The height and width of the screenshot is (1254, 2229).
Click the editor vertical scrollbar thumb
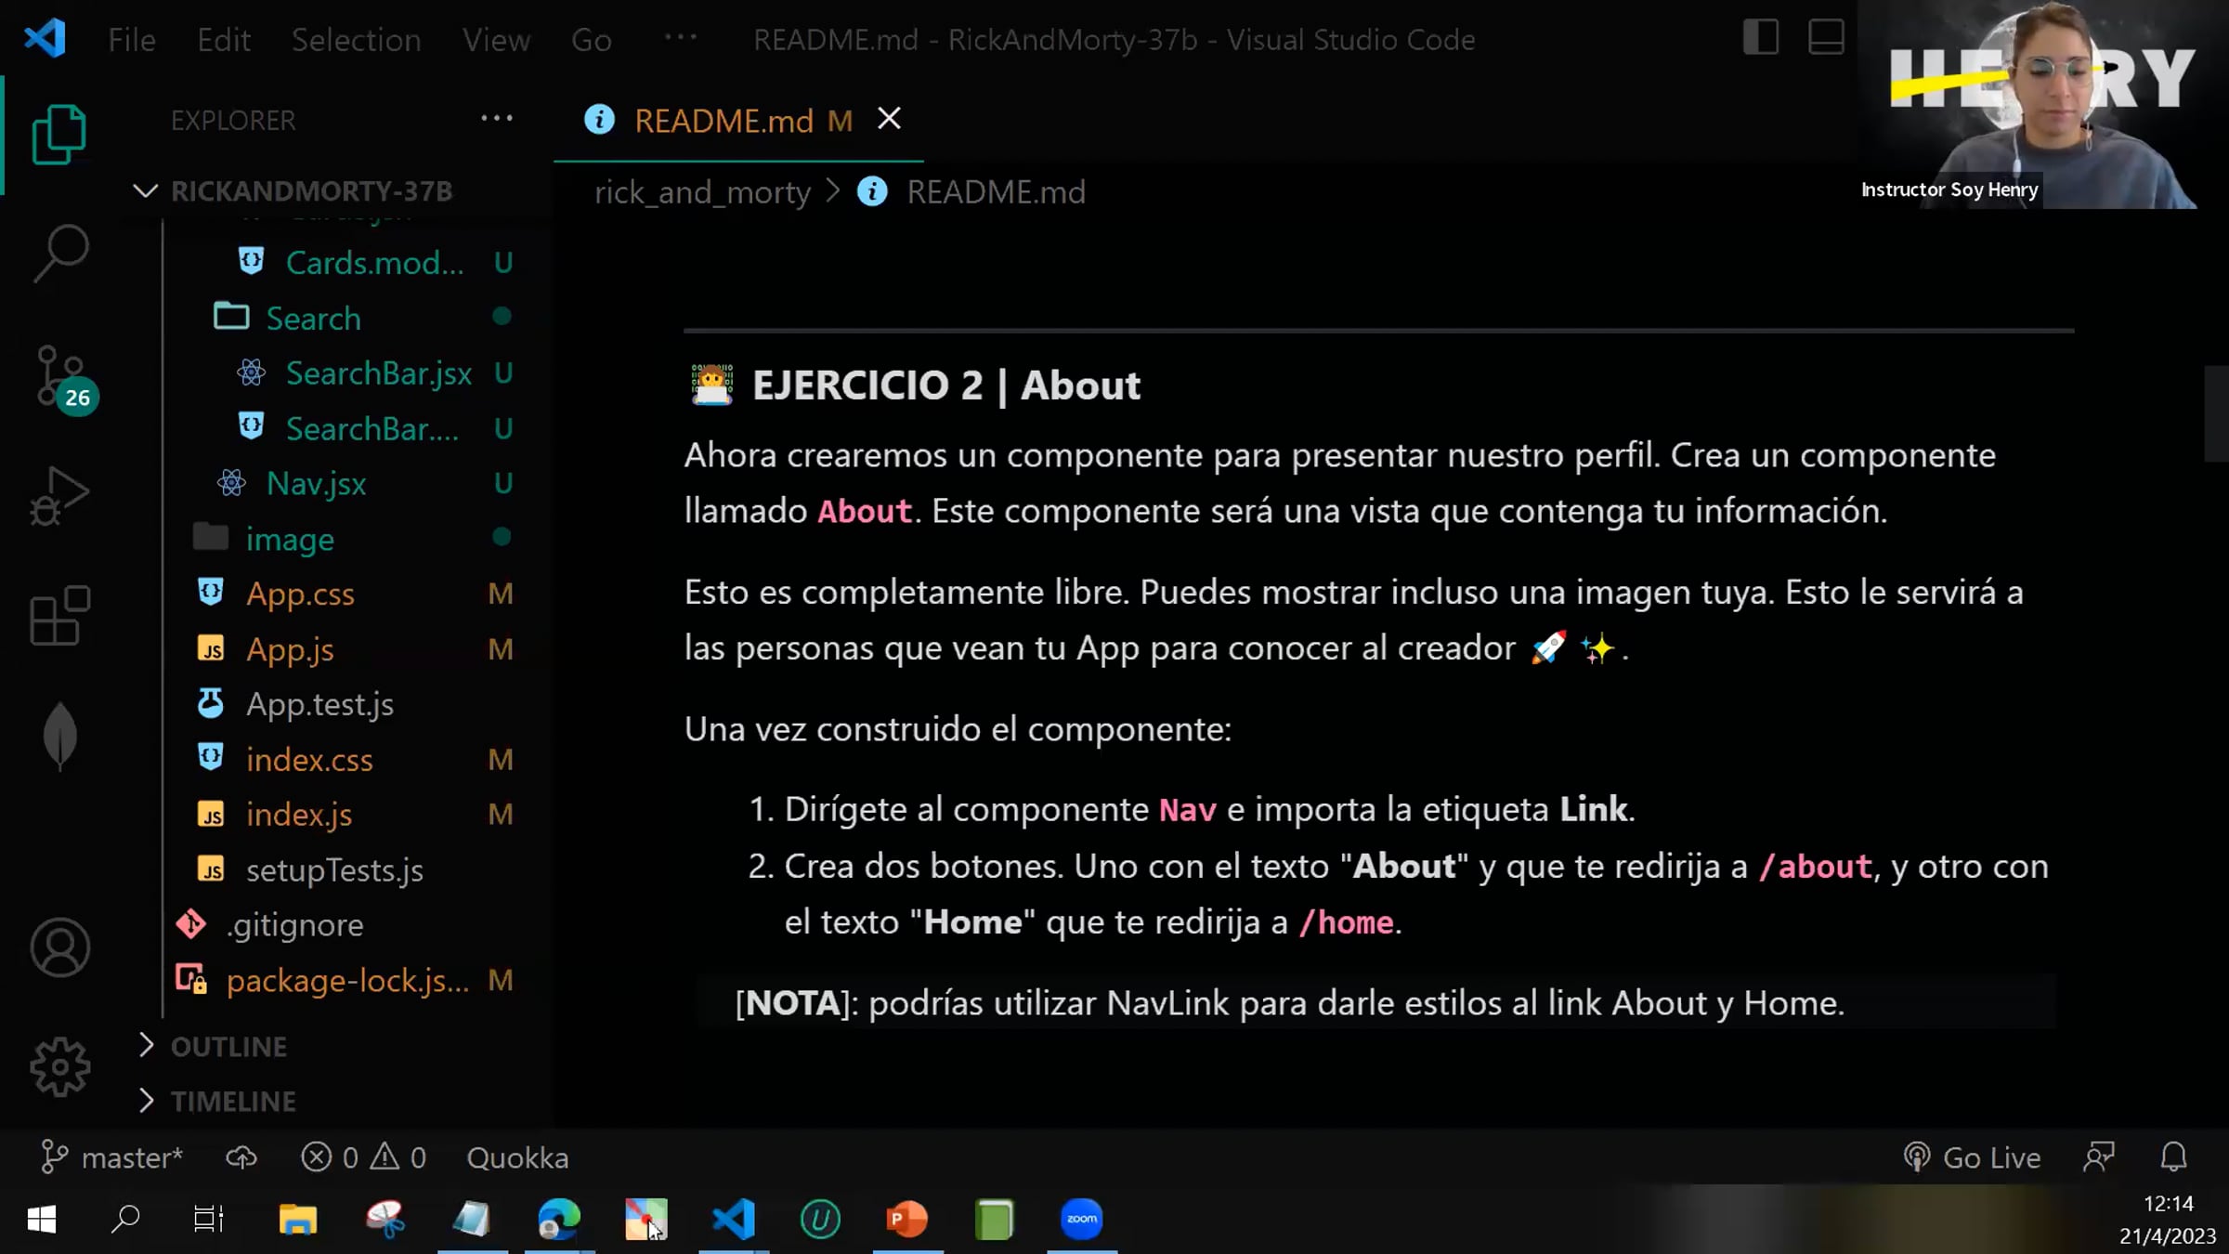coord(2215,413)
